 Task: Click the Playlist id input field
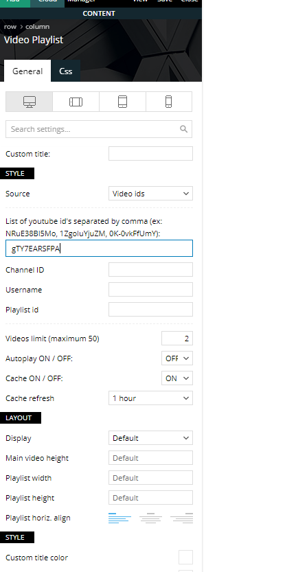tap(150, 310)
